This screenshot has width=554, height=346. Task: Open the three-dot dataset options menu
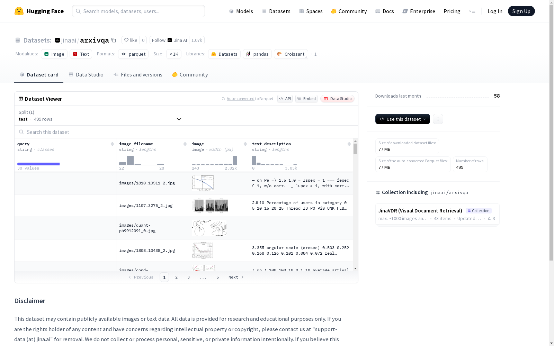(438, 119)
